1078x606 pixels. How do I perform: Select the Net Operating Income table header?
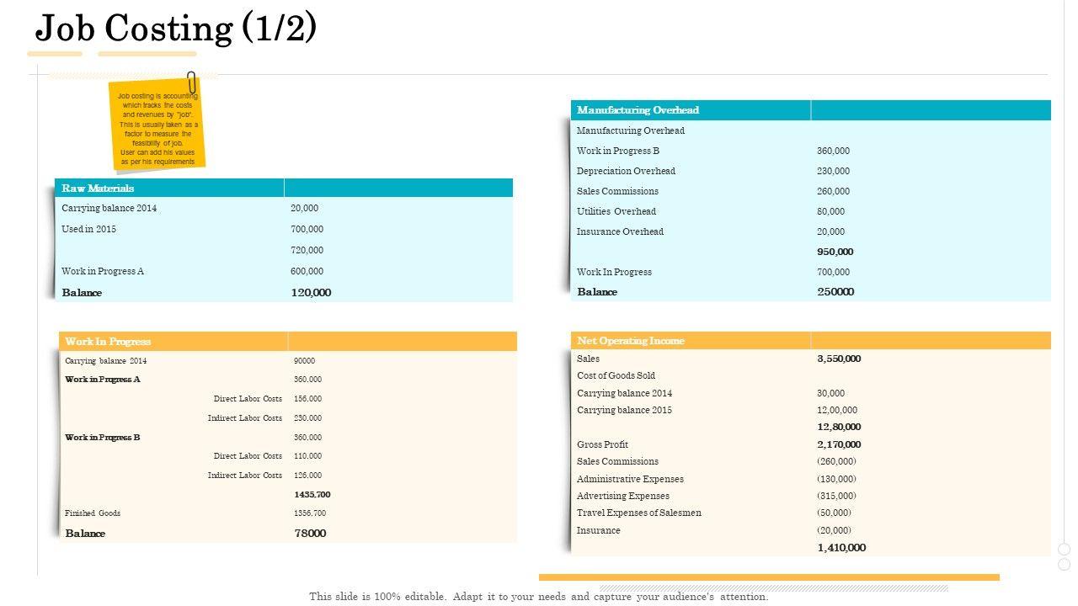point(811,341)
